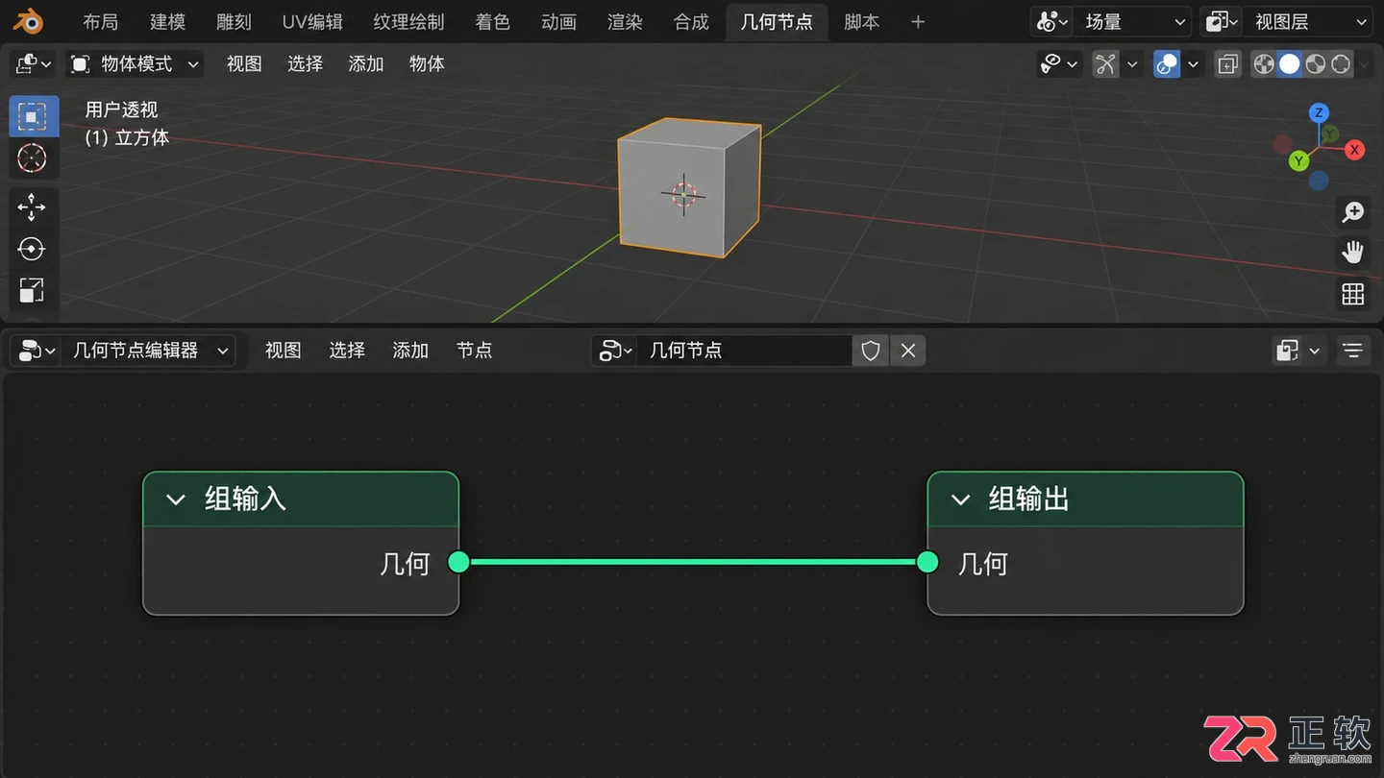Click the hand pan view icon
This screenshot has height=778, width=1384.
pos(1353,253)
